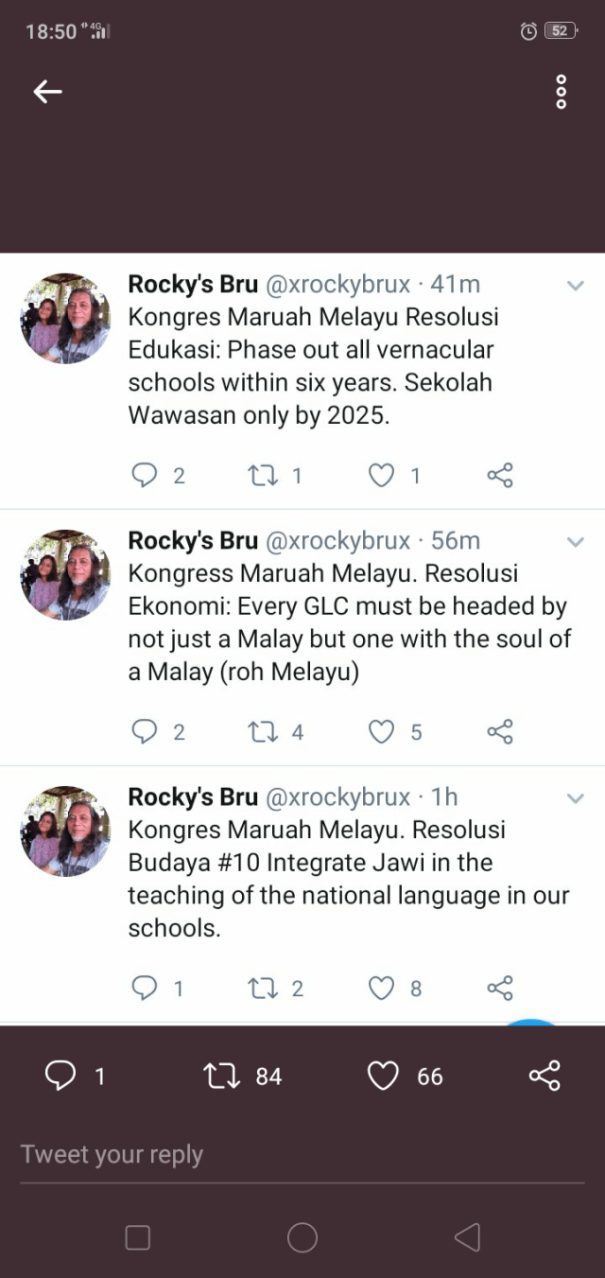This screenshot has height=1278, width=605.
Task: Click the bottom bar reply icon
Action: click(61, 1076)
